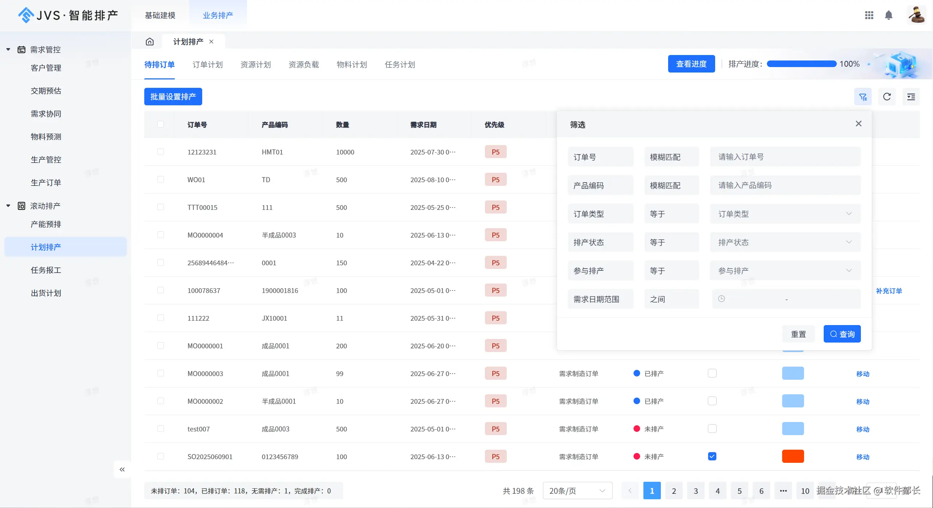Open the 20条/页 page size selector

pyautogui.click(x=577, y=491)
